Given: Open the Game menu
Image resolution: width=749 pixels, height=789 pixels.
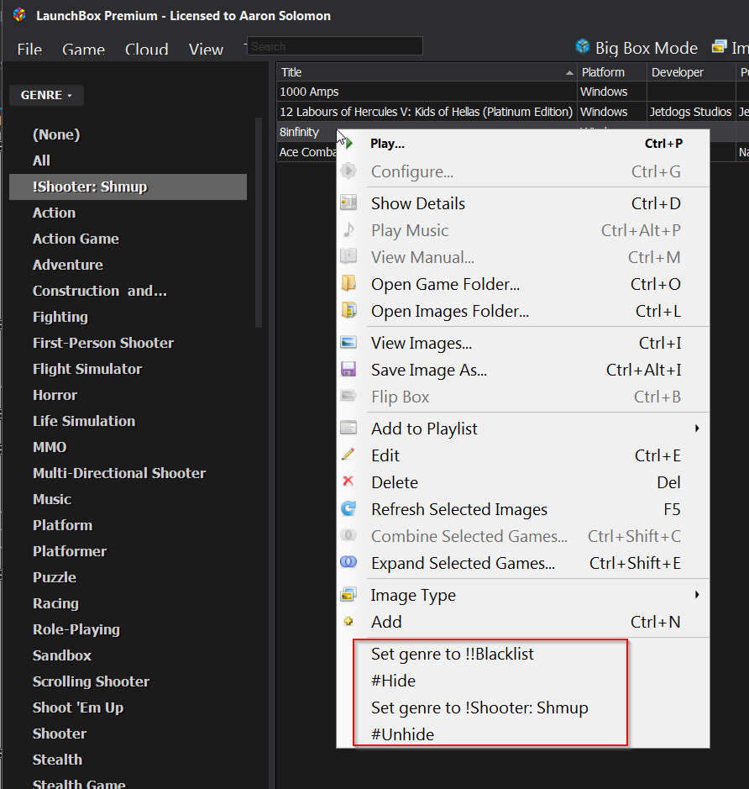Looking at the screenshot, I should click(83, 50).
